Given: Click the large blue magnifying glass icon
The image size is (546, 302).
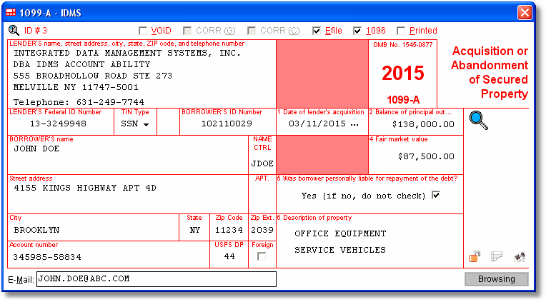Looking at the screenshot, I should [478, 121].
